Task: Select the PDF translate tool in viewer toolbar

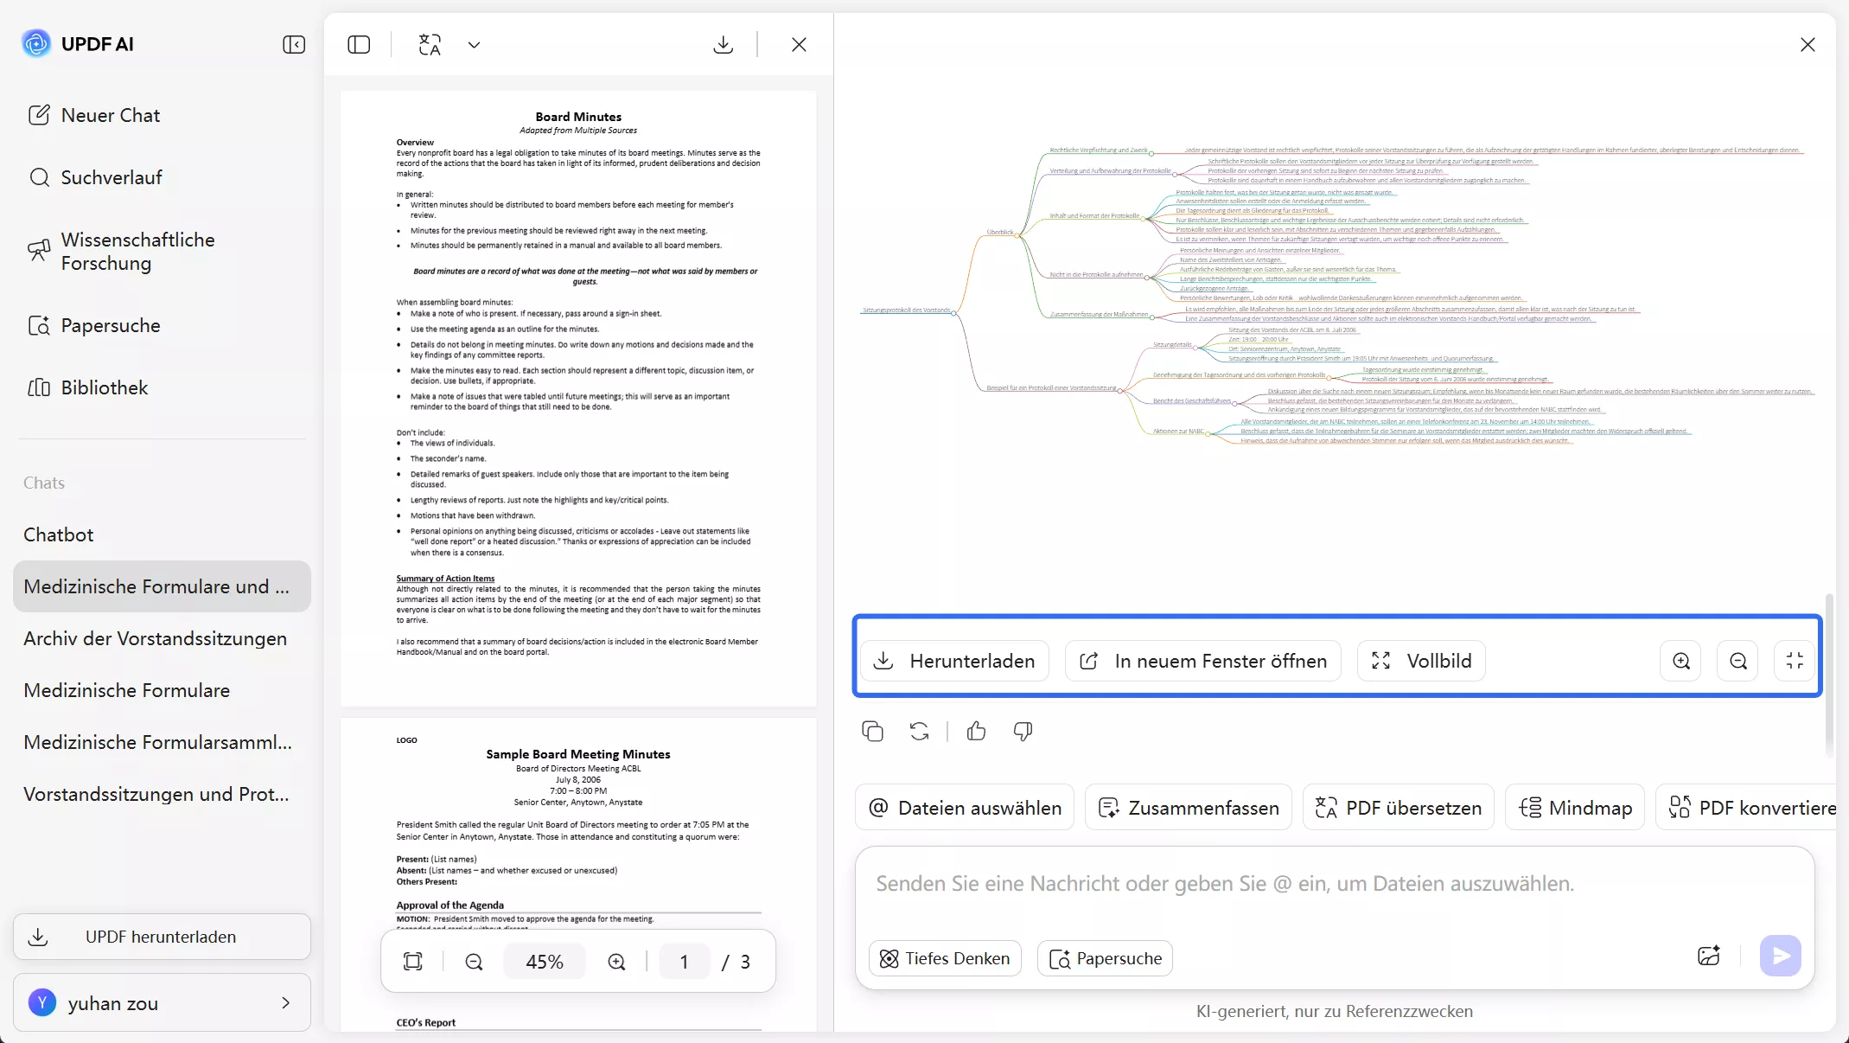Action: (x=430, y=44)
